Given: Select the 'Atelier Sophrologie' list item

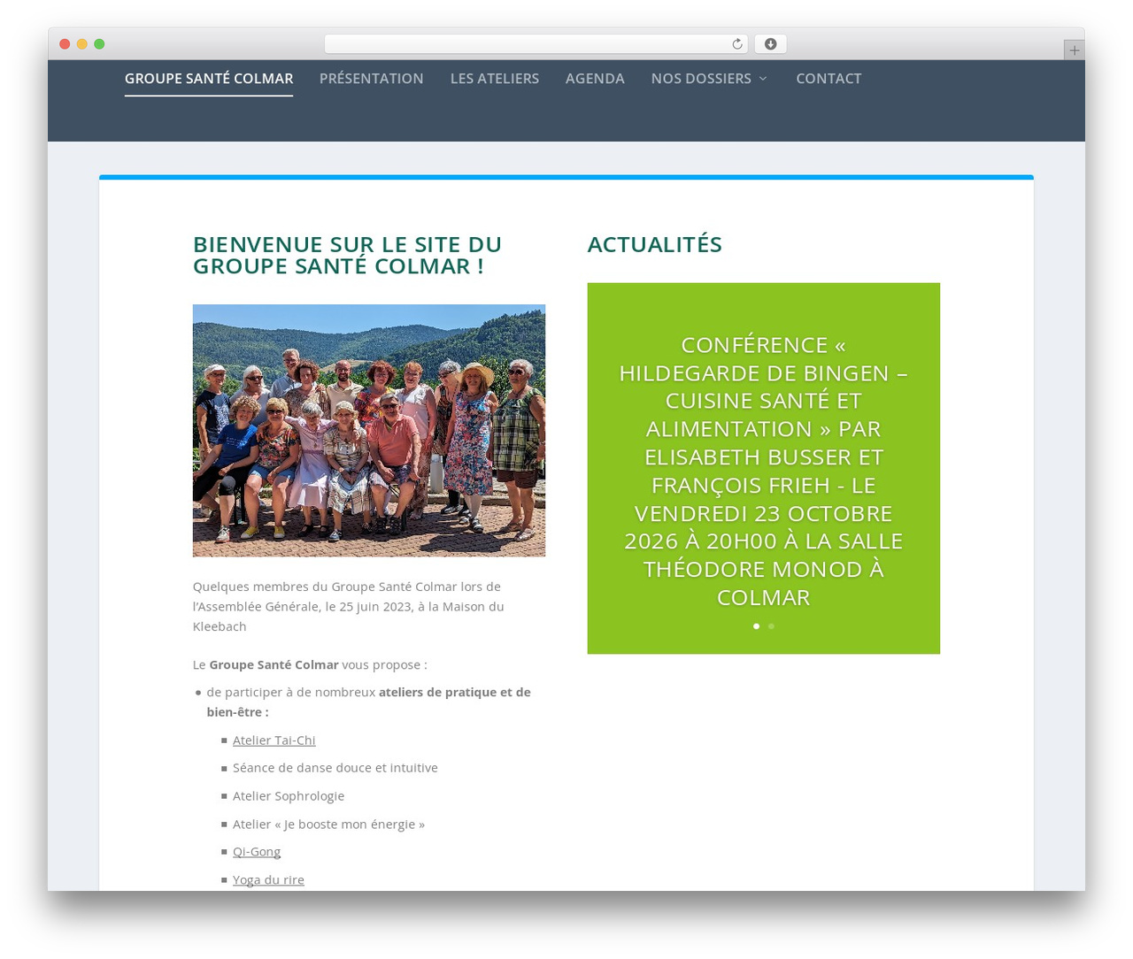Looking at the screenshot, I should (x=289, y=796).
